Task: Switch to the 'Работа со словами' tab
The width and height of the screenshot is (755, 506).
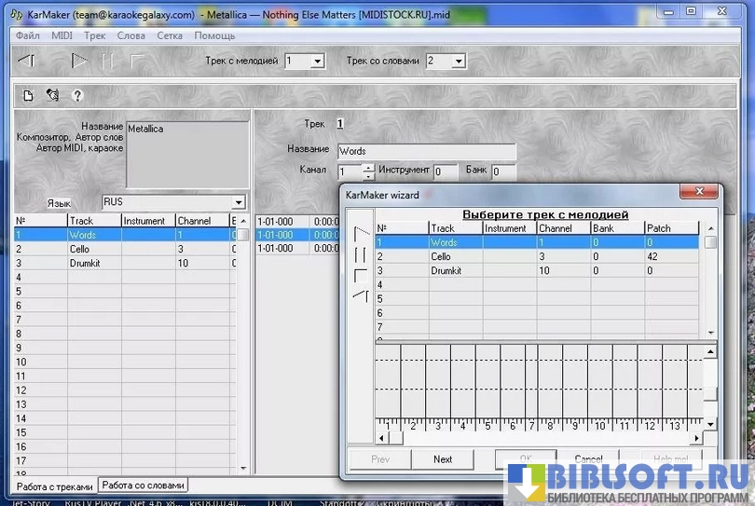Action: [x=144, y=485]
